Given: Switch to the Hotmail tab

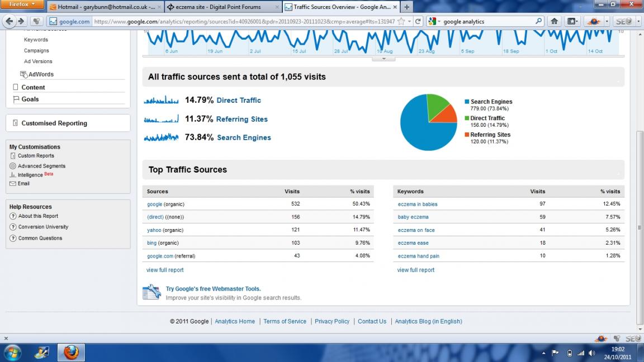Looking at the screenshot, I should 105,7.
